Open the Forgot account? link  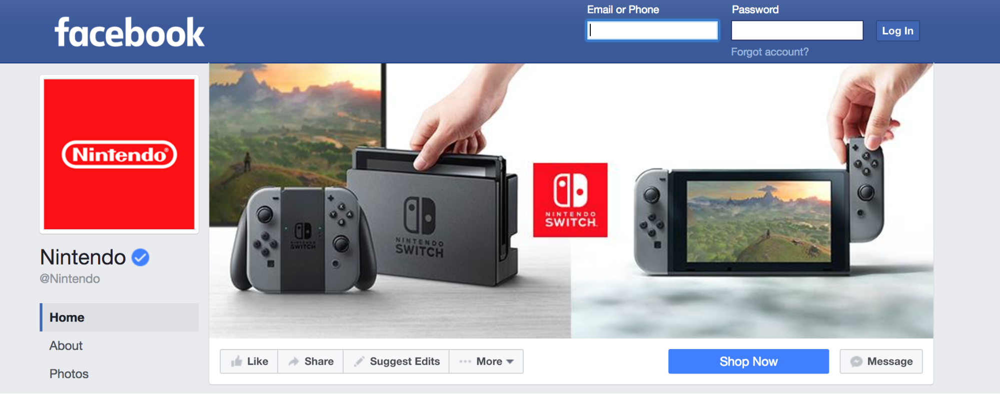(769, 52)
